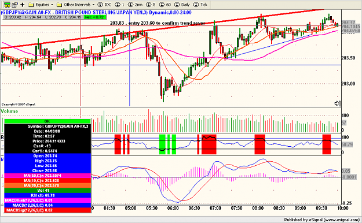Click the 09:00 time axis label

click(300, 208)
